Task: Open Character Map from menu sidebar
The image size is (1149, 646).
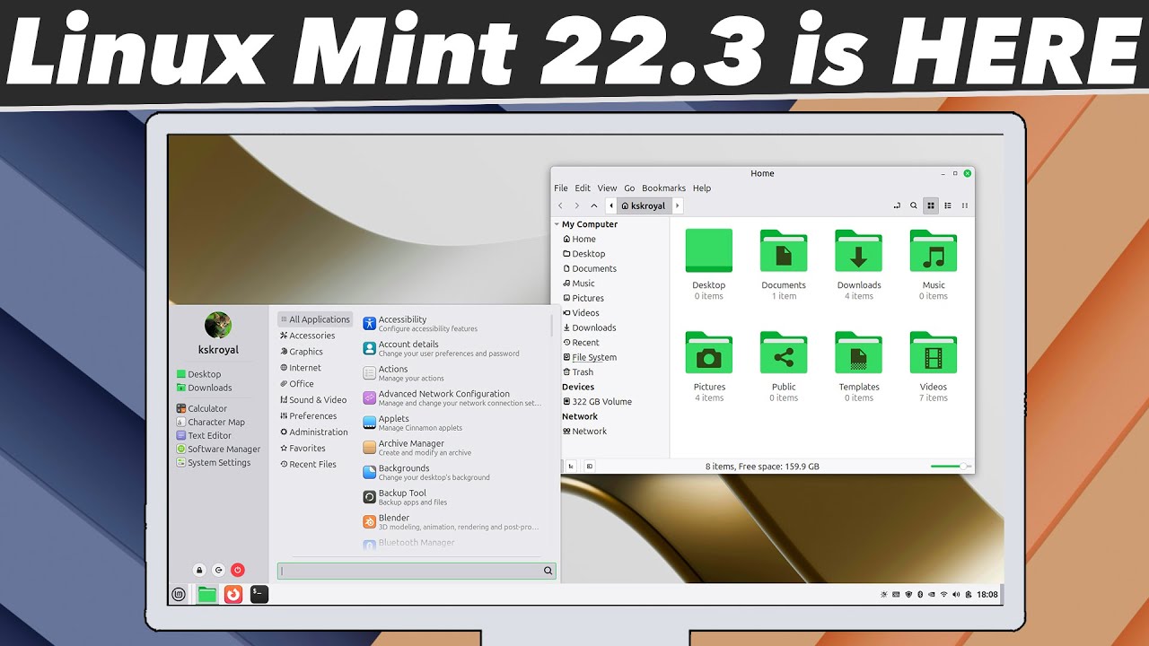Action: click(x=210, y=422)
